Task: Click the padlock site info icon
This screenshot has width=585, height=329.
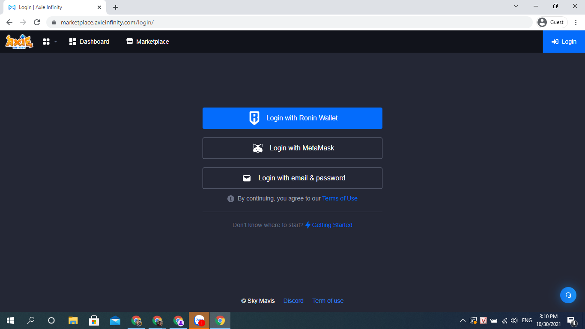Action: 54,22
